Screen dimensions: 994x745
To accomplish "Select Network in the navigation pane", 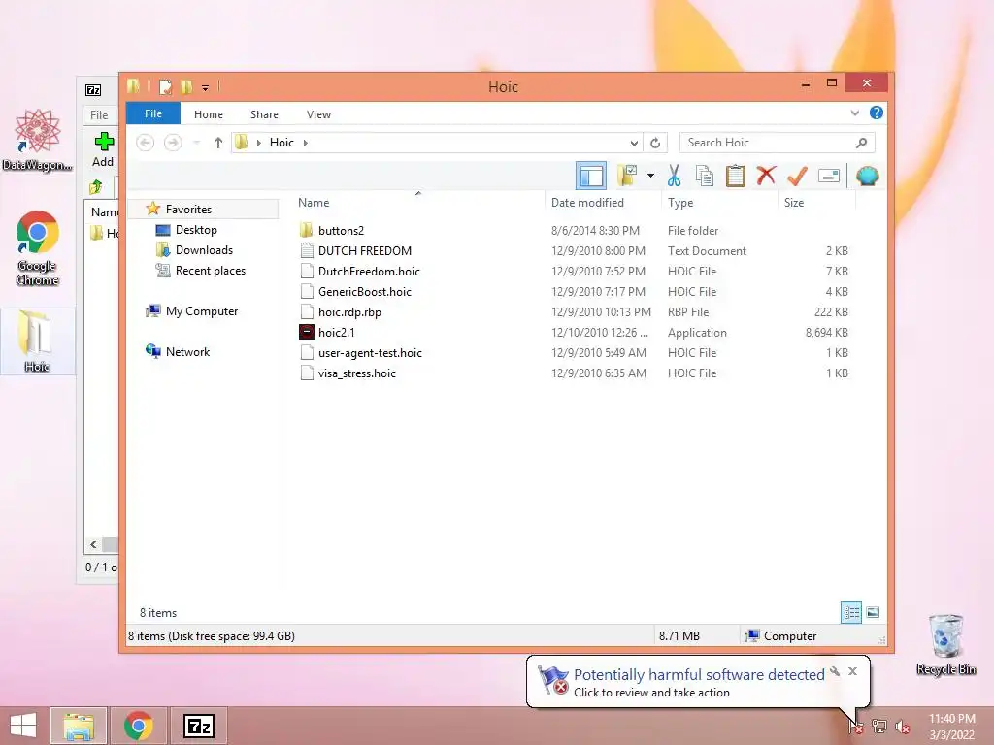I will pyautogui.click(x=187, y=351).
